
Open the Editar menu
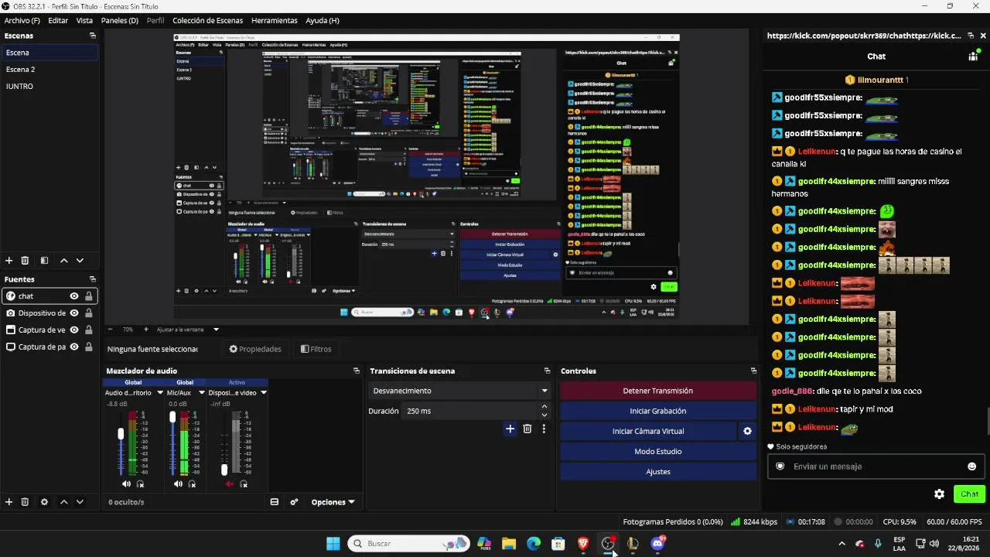58,21
